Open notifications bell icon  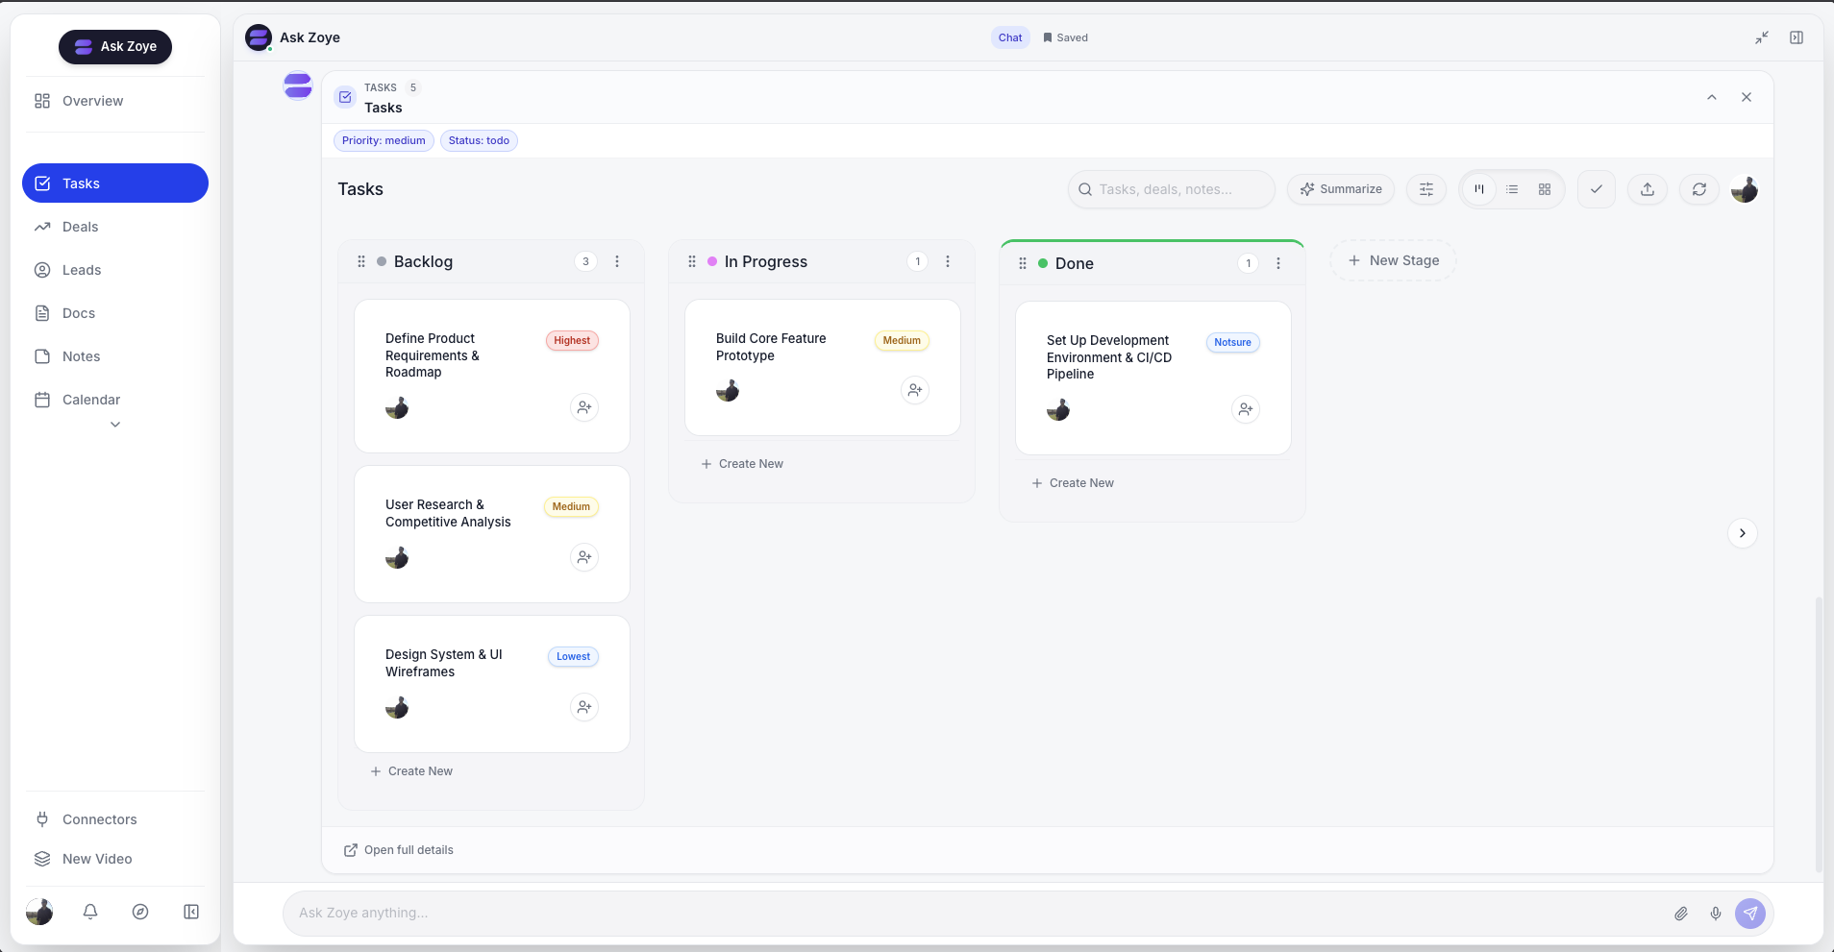(x=90, y=912)
